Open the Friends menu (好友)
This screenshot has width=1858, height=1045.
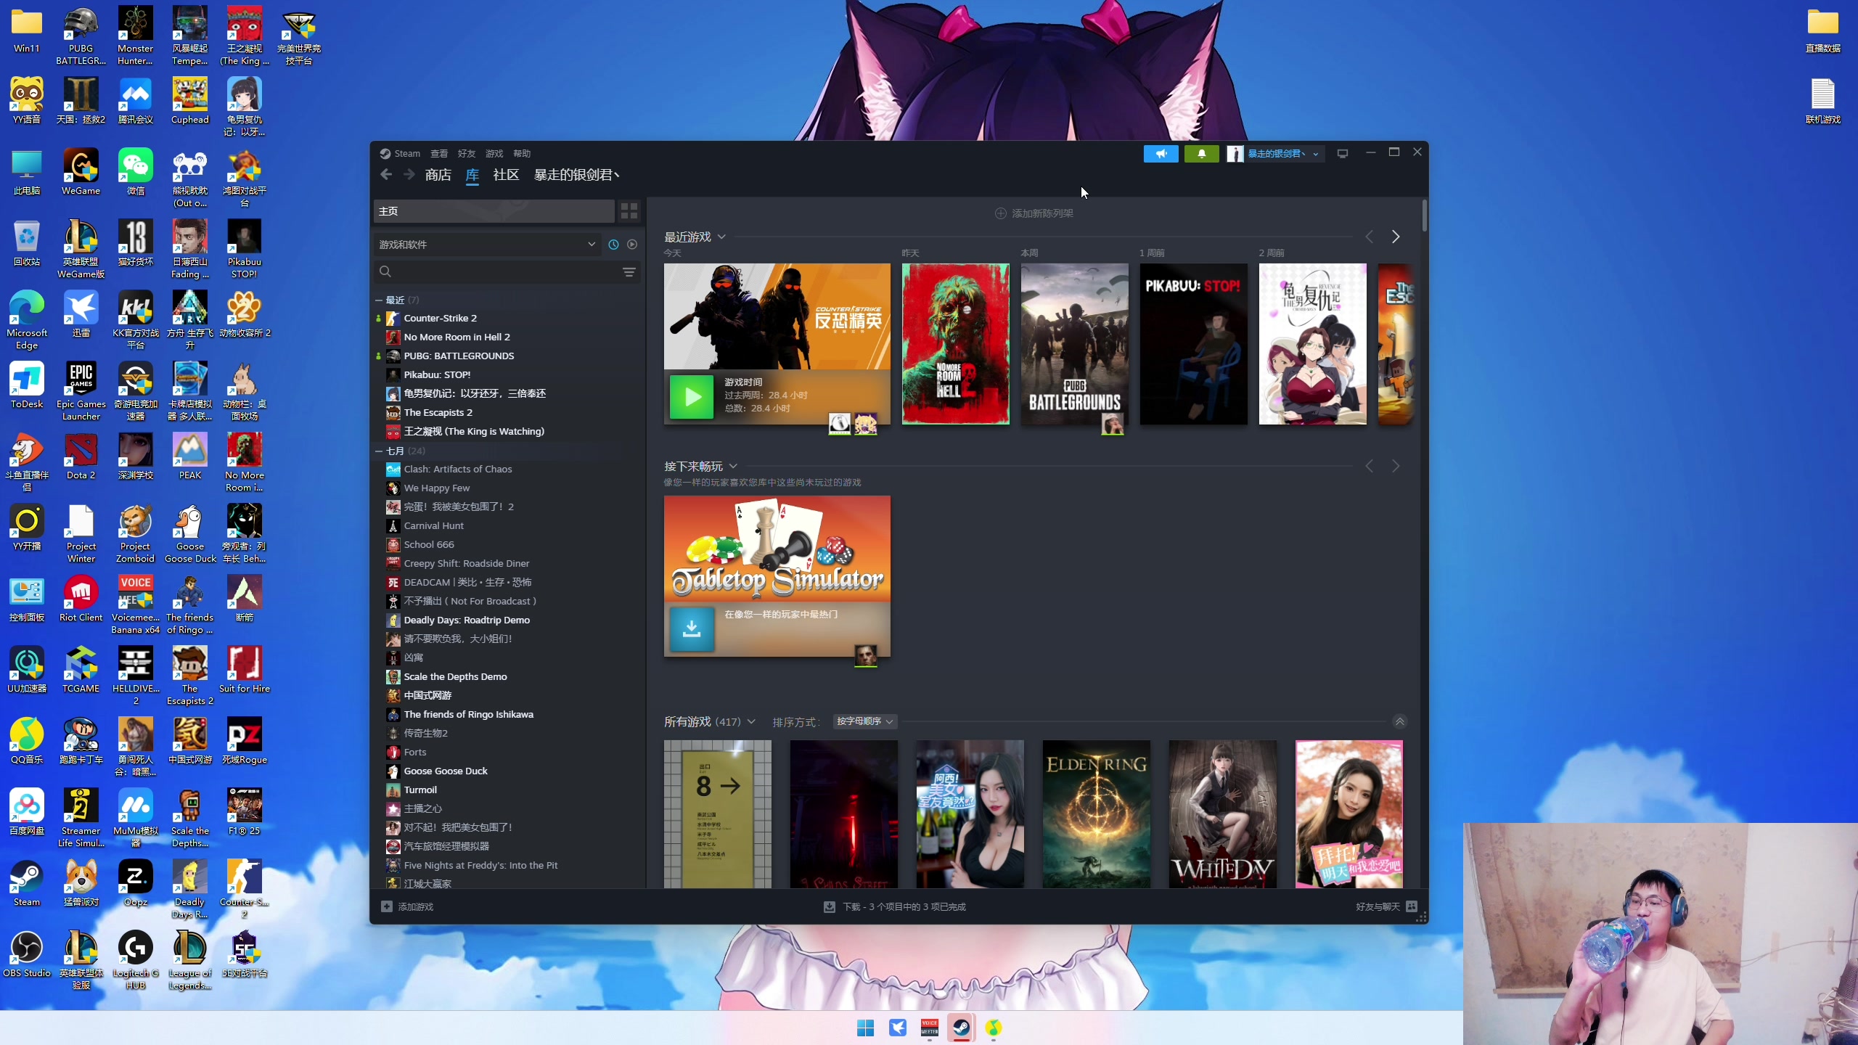coord(467,153)
